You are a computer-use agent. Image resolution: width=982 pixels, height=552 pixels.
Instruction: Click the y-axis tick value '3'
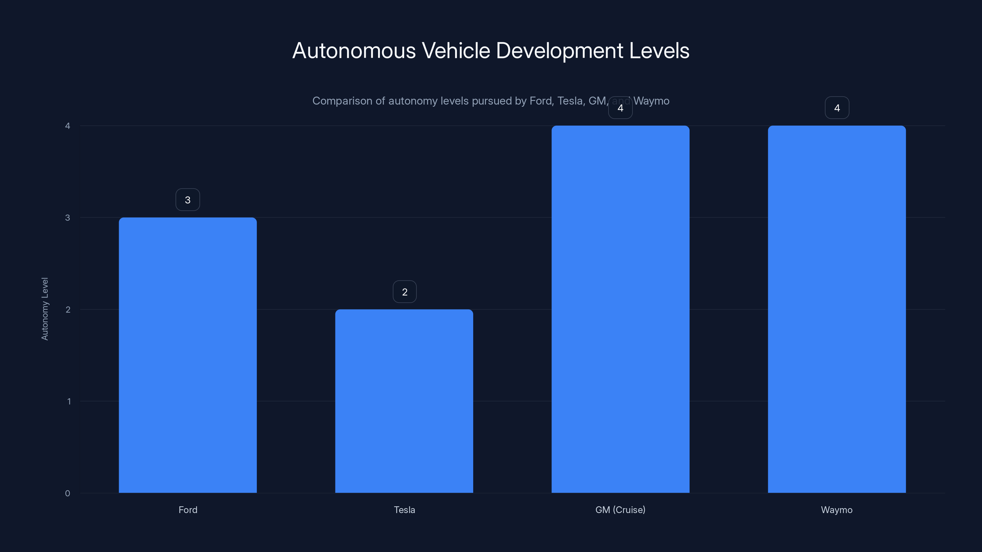[69, 218]
